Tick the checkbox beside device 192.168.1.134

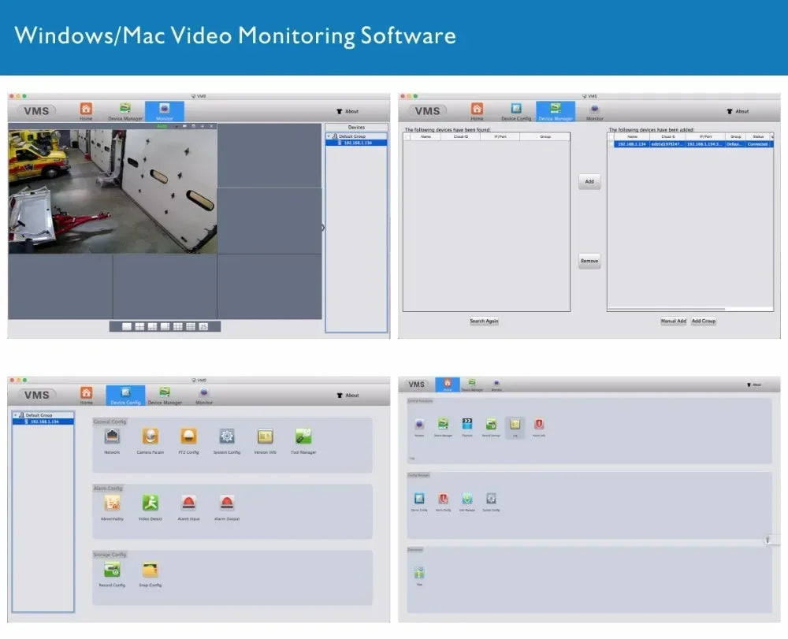pos(611,144)
